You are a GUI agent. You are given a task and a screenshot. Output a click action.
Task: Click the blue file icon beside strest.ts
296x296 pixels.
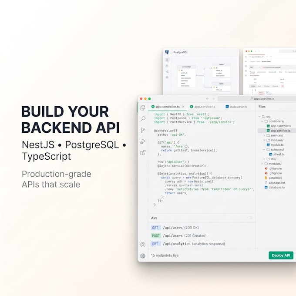pos(271,154)
